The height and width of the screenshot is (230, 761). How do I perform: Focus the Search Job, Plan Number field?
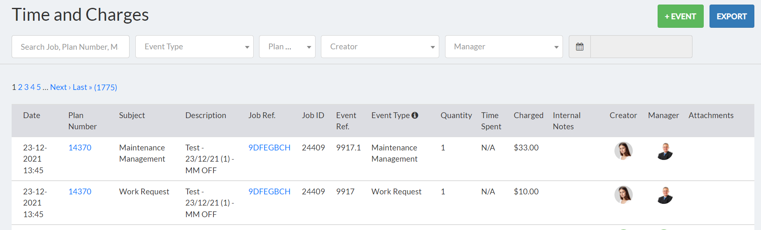71,46
